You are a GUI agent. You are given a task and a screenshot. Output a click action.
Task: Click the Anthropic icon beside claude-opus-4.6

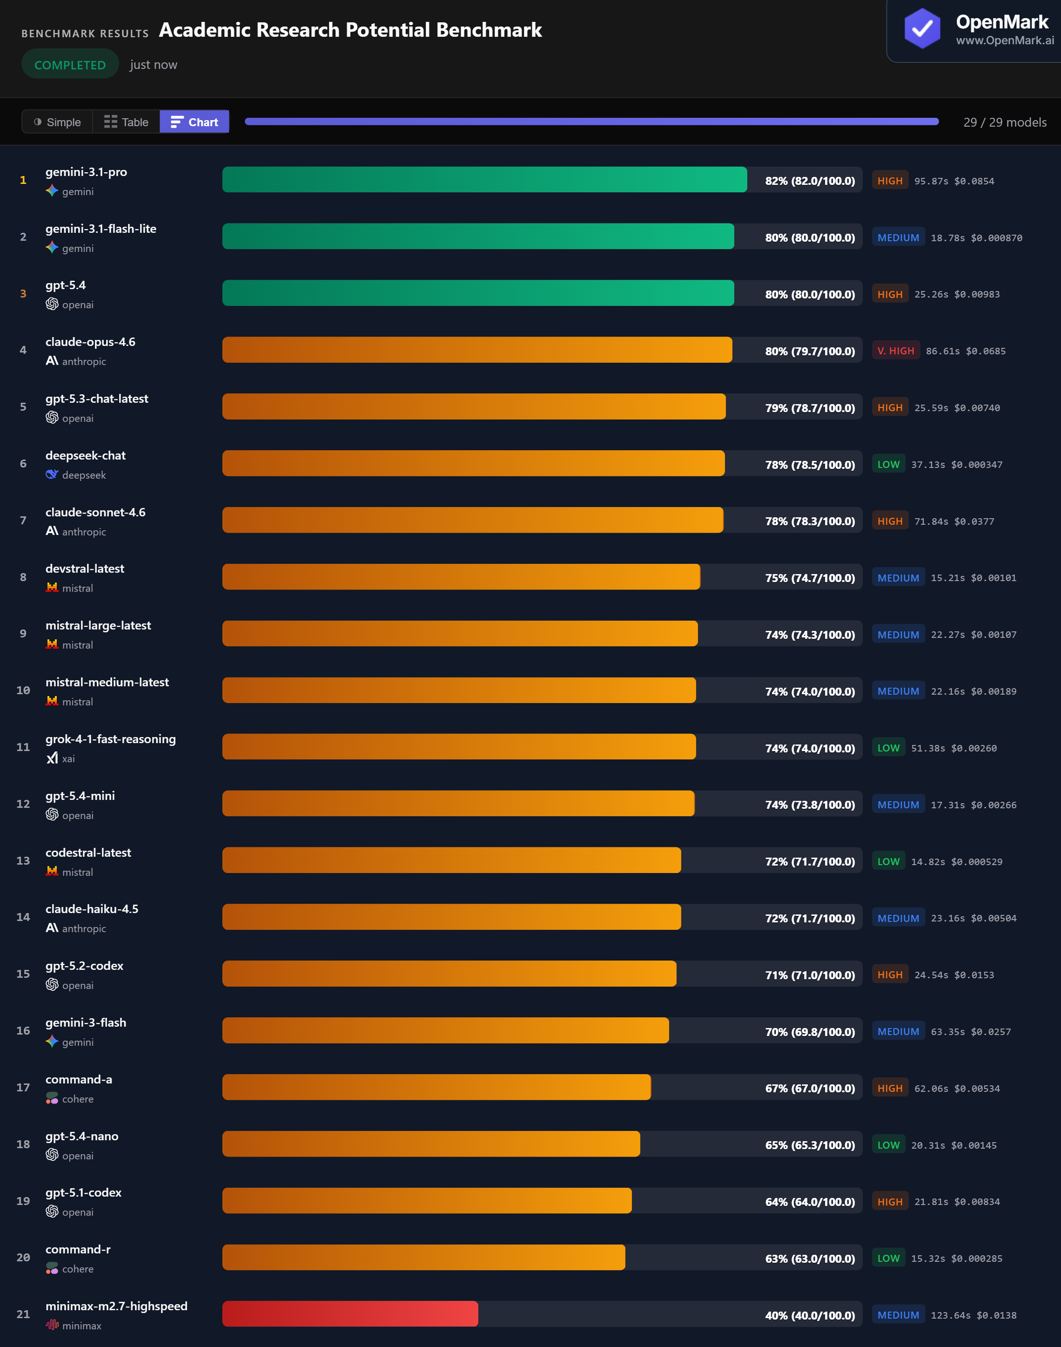pos(52,360)
